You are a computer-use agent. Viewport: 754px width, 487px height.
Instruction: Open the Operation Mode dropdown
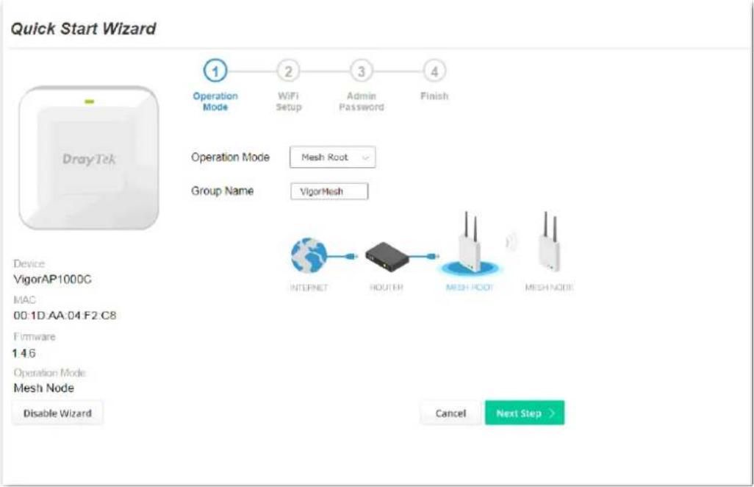pyautogui.click(x=332, y=157)
